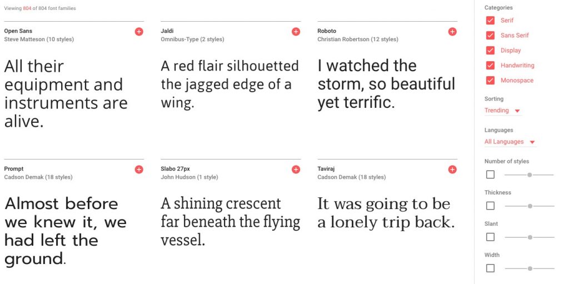Open the All Languages dropdown
The height and width of the screenshot is (284, 569).
pyautogui.click(x=510, y=142)
